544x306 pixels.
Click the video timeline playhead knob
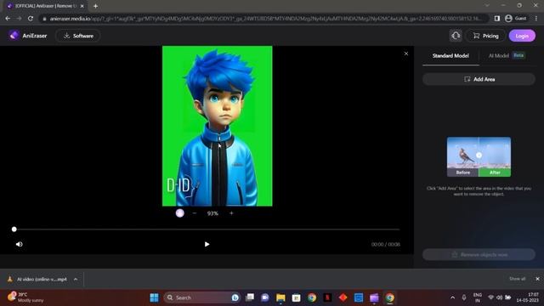point(14,229)
